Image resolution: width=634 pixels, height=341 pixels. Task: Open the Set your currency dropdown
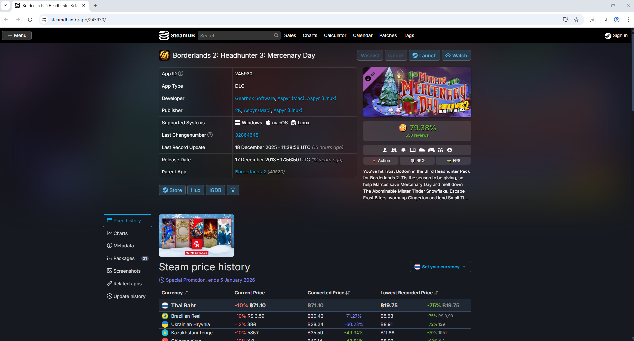point(440,267)
